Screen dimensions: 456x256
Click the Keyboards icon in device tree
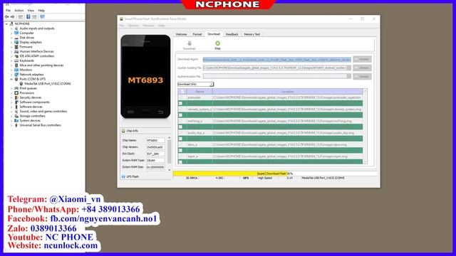16,60
